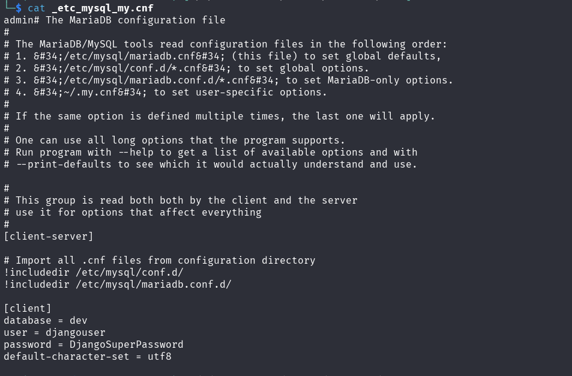This screenshot has width=572, height=376.
Task: Click the [client] section header
Action: click(x=28, y=308)
